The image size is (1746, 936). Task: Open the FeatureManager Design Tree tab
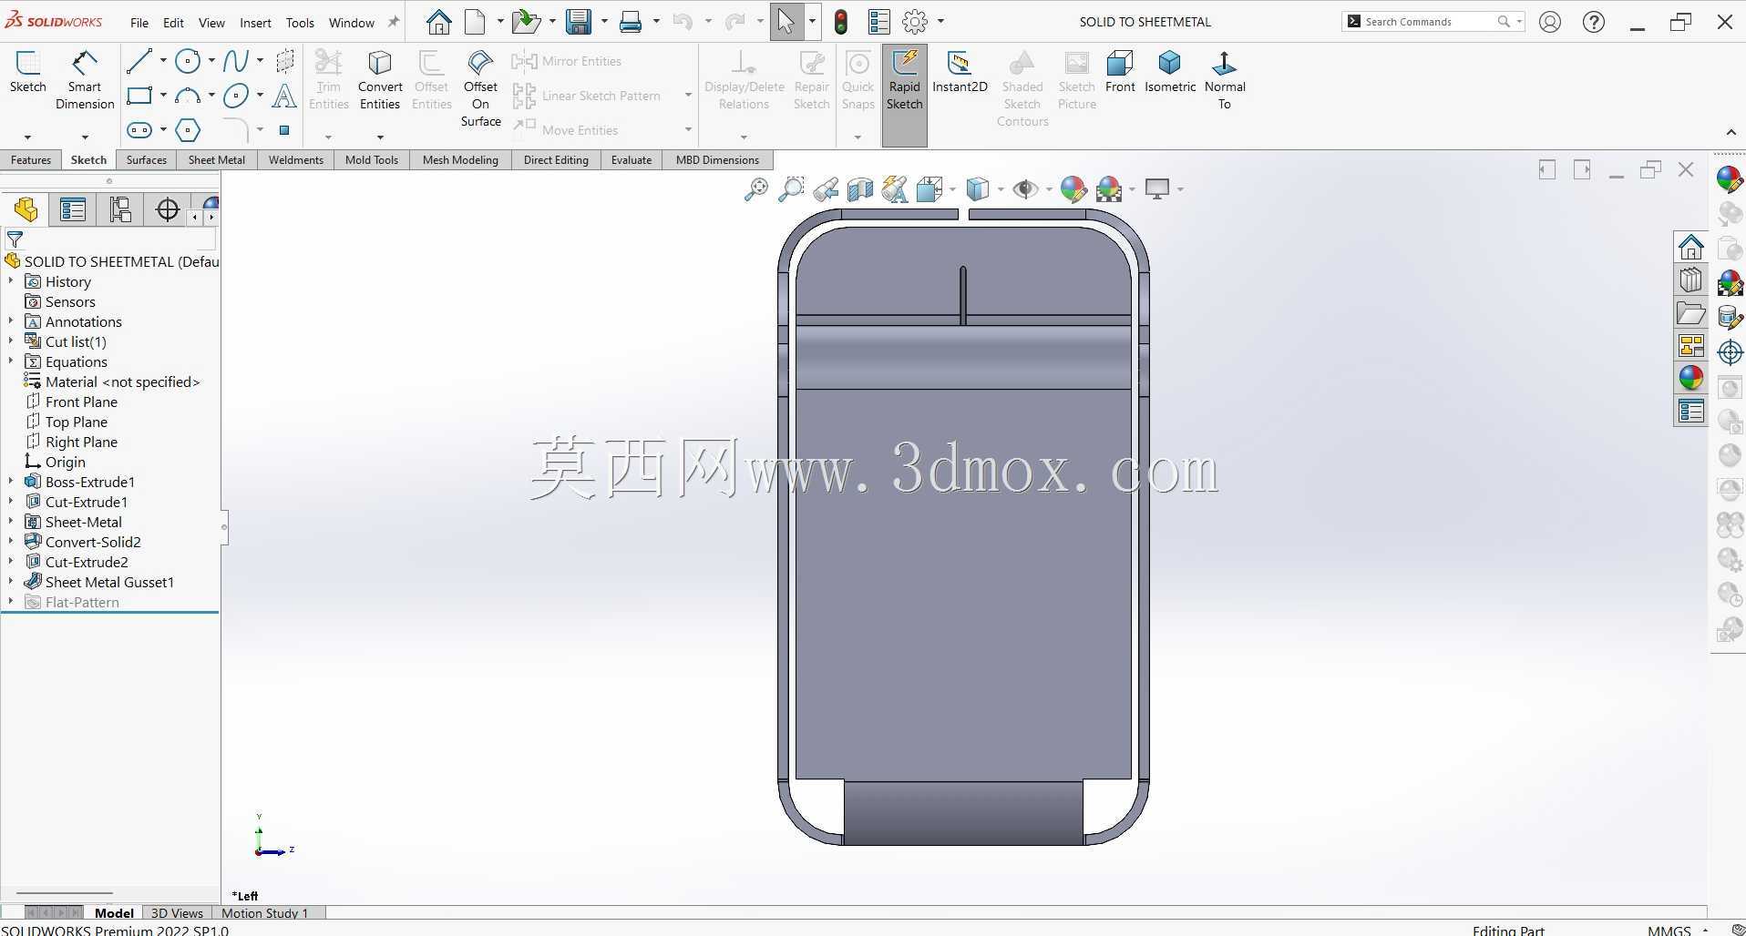(x=26, y=210)
